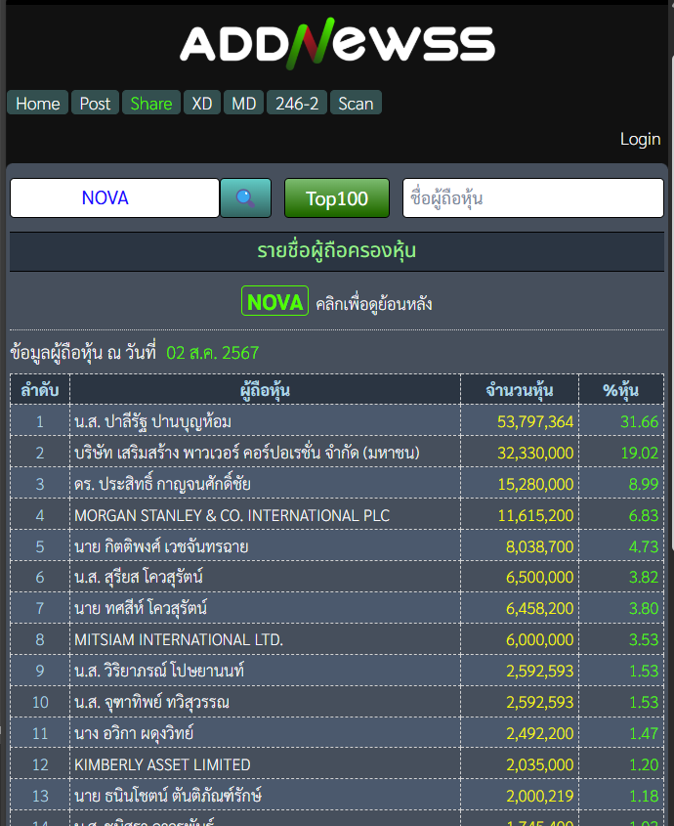Click share count 6,500,000
Image resolution: width=674 pixels, height=826 pixels.
click(540, 577)
